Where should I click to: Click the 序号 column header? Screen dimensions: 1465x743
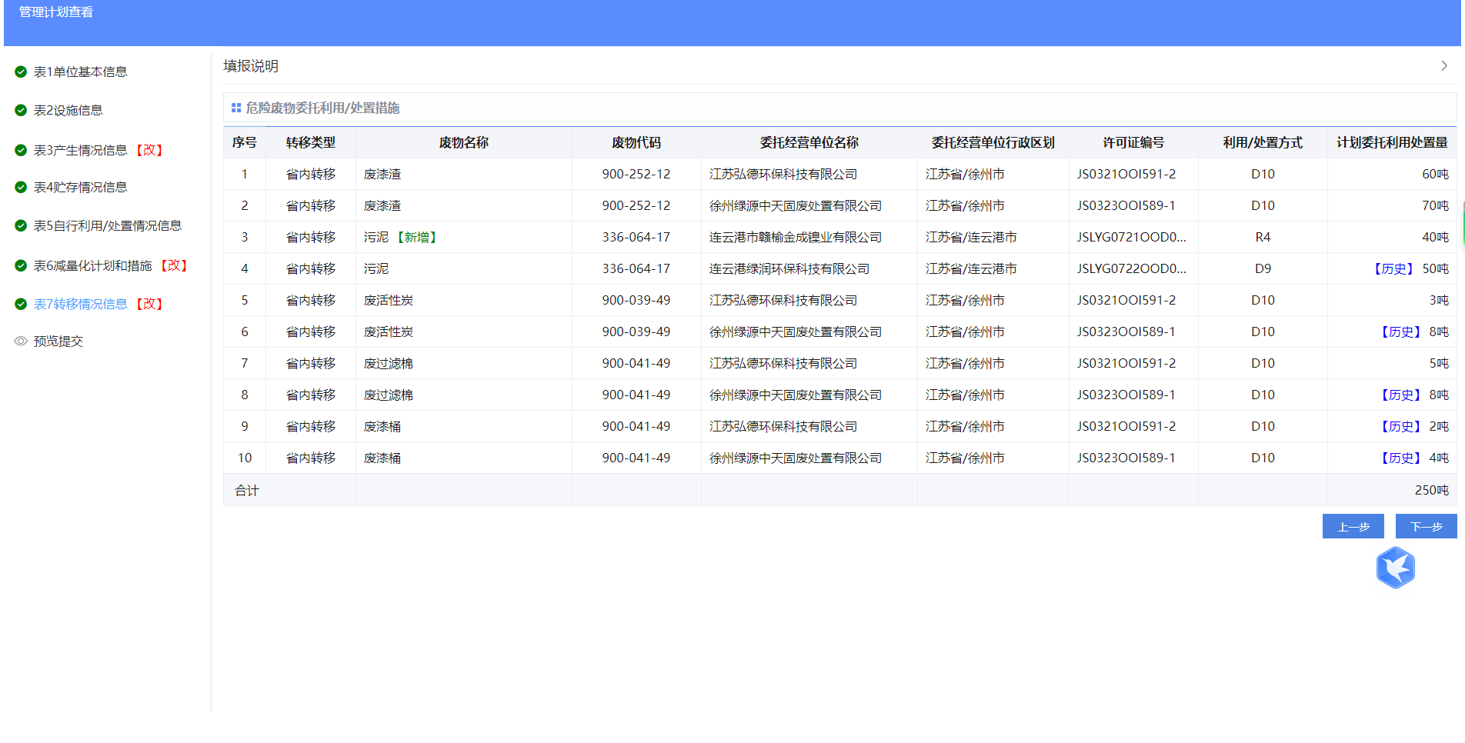244,142
